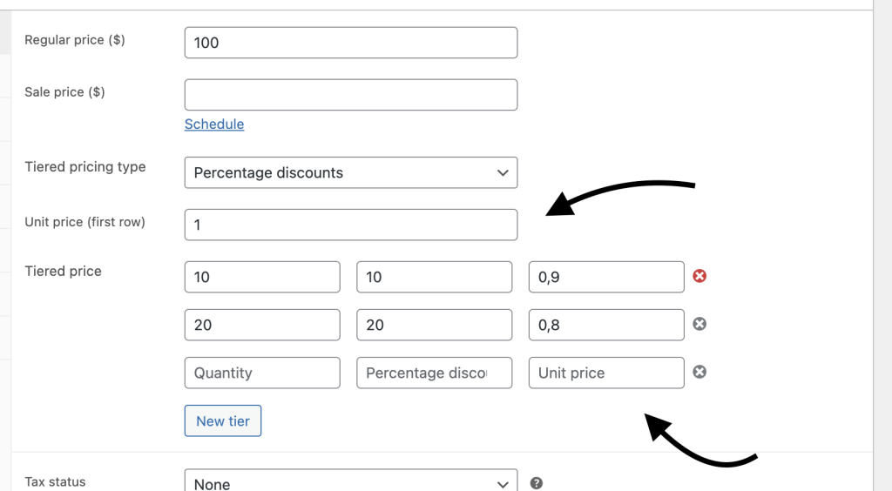Click the empty Percentage discount field
892x491 pixels.
[x=434, y=373]
